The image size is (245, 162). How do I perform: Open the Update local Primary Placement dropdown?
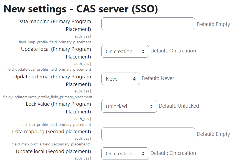point(125,51)
